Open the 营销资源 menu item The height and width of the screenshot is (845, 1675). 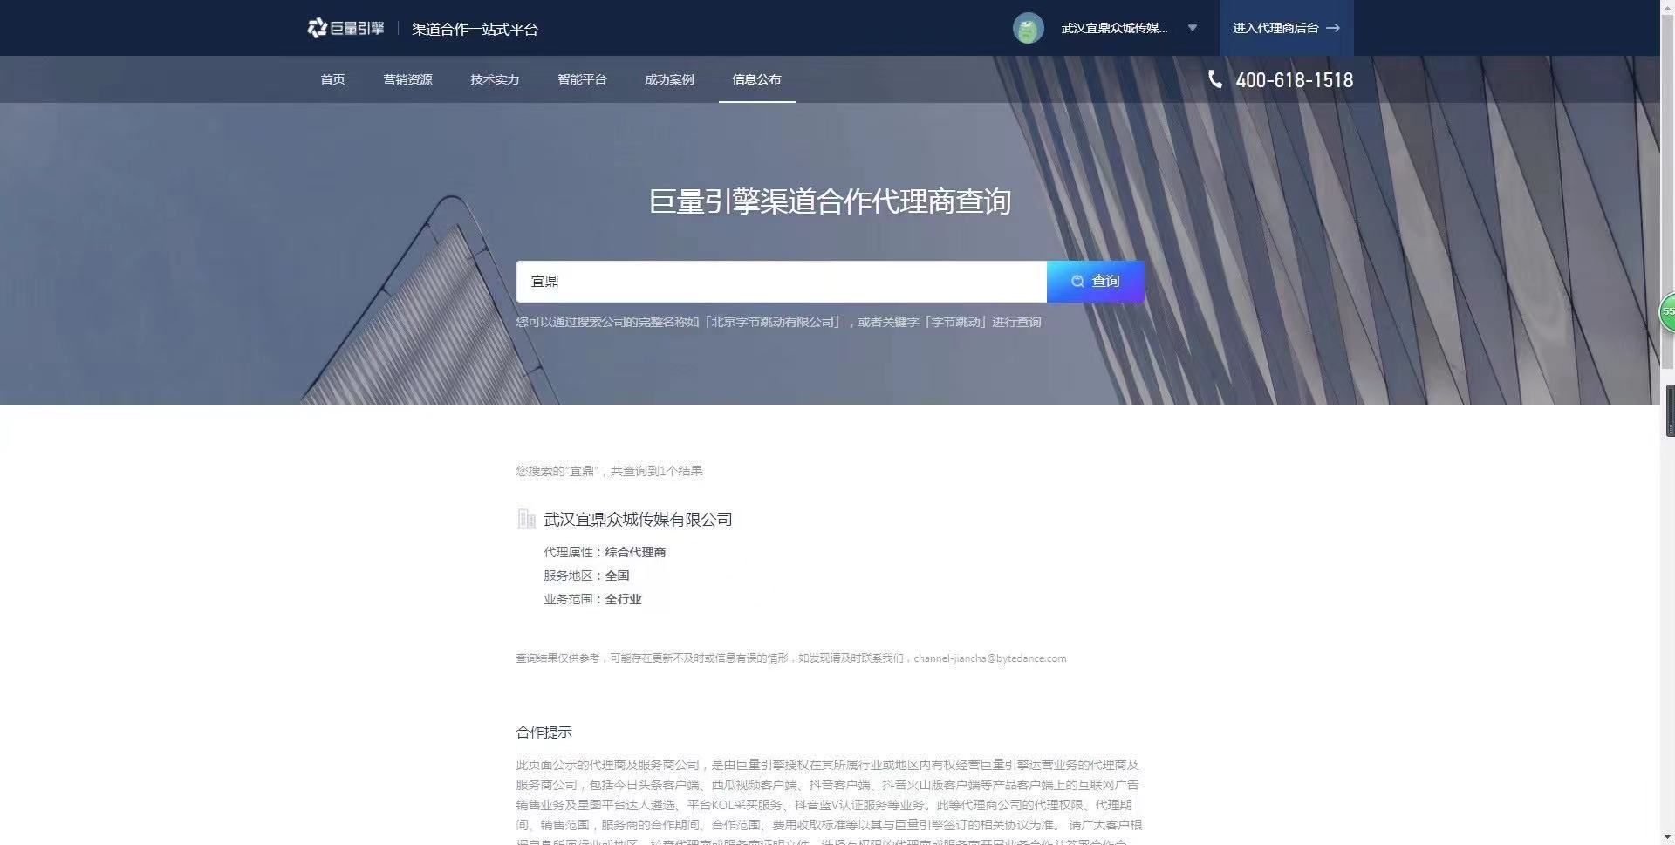click(x=407, y=79)
